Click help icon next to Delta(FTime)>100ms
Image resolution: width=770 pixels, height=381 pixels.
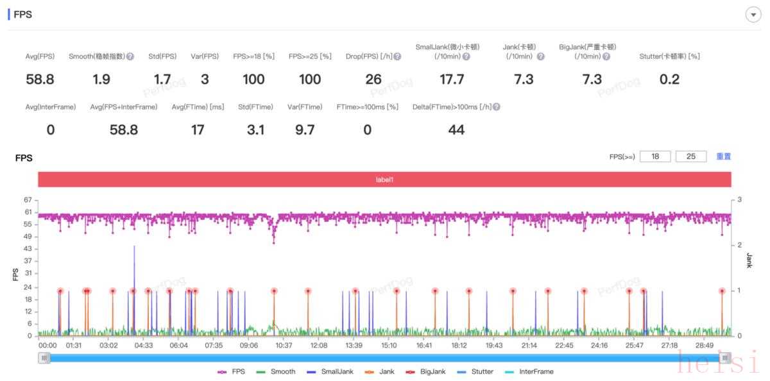click(x=496, y=107)
